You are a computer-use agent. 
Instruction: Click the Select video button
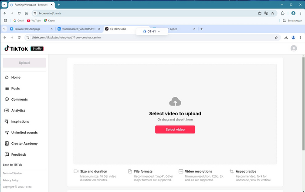tap(175, 130)
